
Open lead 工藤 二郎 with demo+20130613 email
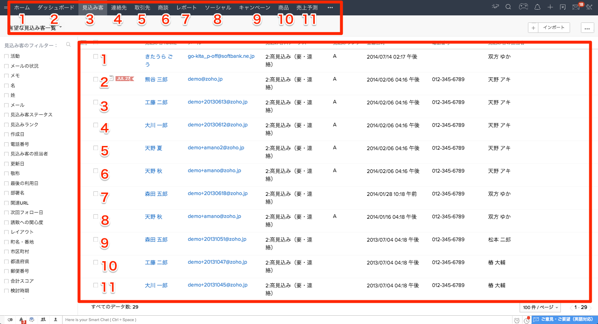click(156, 102)
